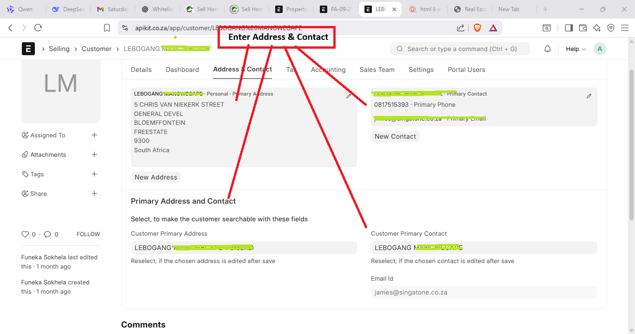This screenshot has height=334, width=635.
Task: Click FOLLOW to follow this customer
Action: (x=88, y=234)
